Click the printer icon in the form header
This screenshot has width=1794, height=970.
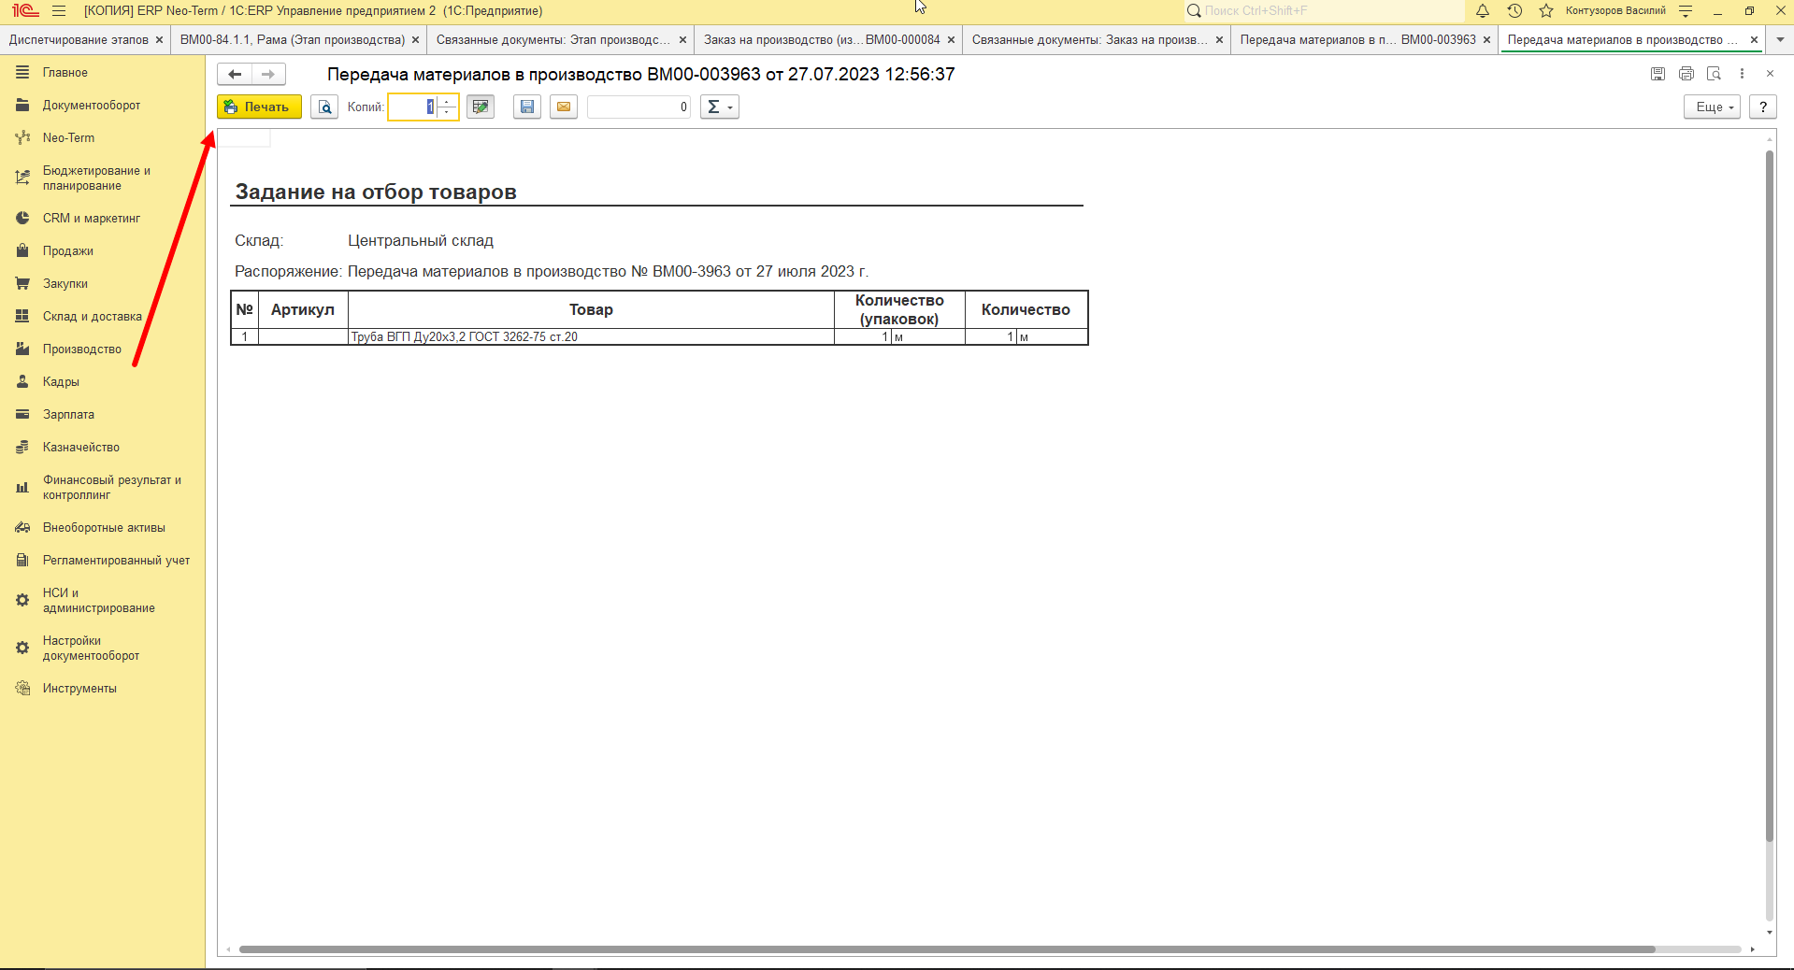[x=1686, y=74]
